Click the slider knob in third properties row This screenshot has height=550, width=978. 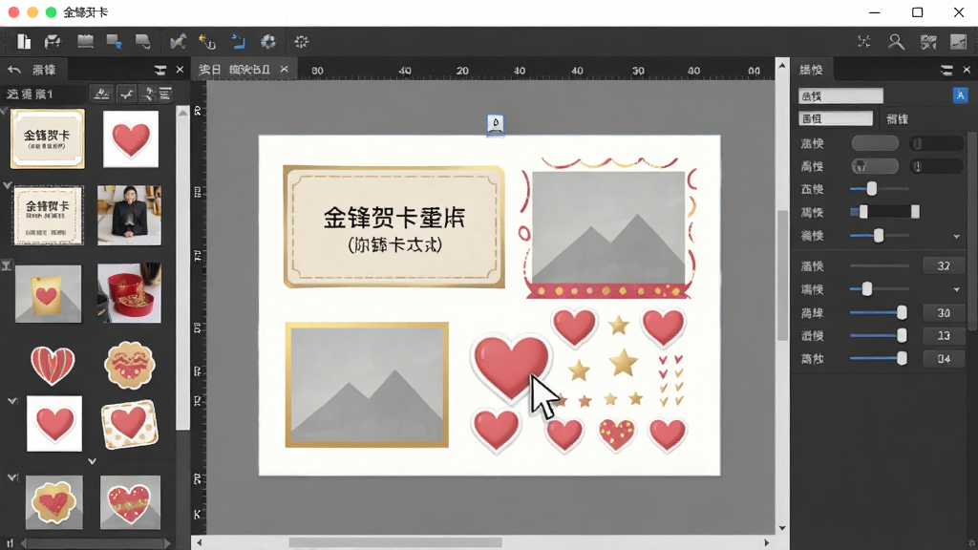pos(872,189)
